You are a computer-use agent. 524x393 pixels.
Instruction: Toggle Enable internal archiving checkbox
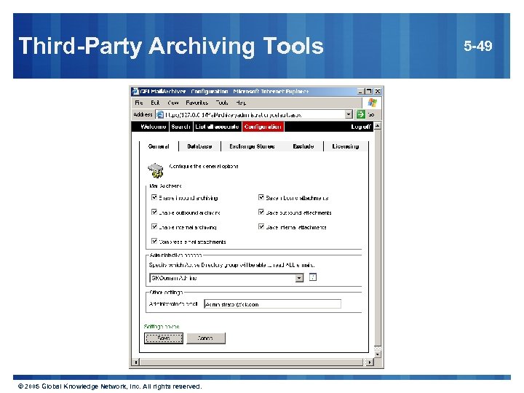click(154, 227)
